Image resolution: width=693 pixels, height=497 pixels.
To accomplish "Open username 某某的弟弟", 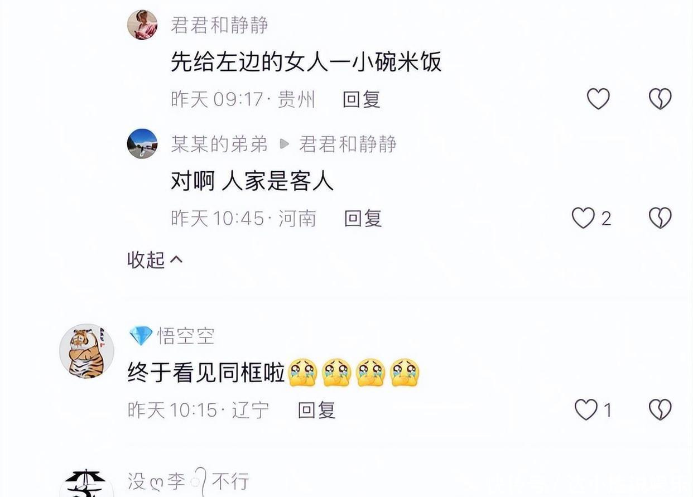I will tap(219, 144).
